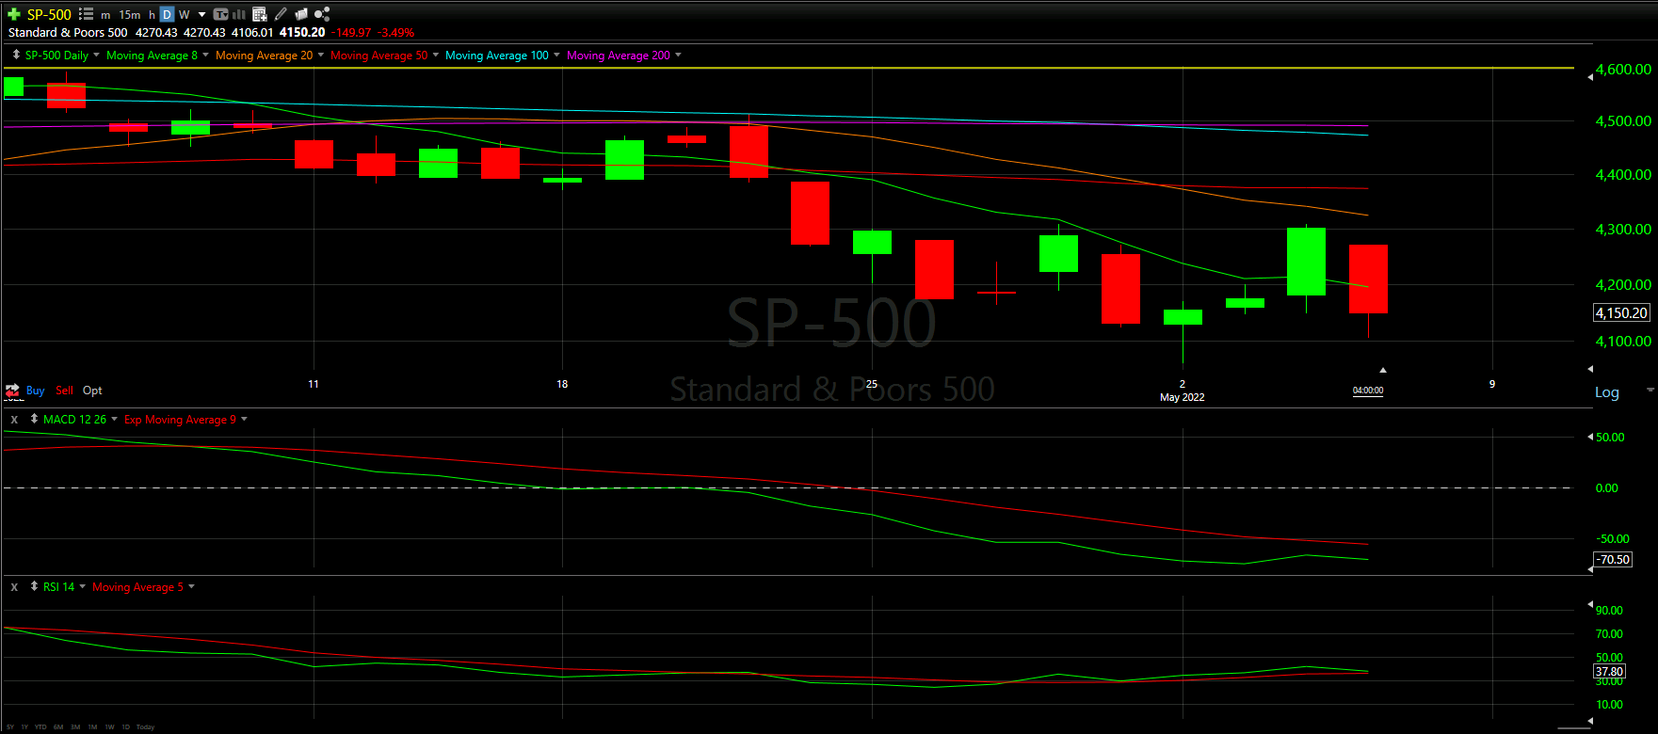This screenshot has width=1658, height=734.
Task: Close the MACD indicator pane
Action: (14, 420)
